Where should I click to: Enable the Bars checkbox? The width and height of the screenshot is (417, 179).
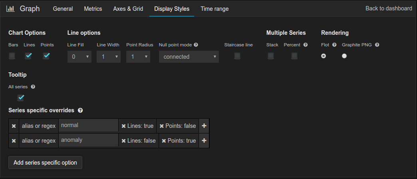(x=12, y=56)
